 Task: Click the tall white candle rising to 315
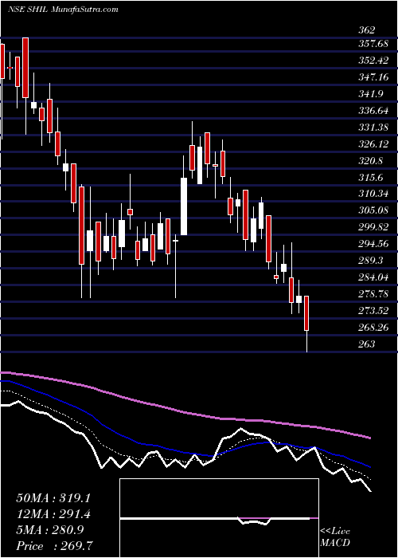(x=184, y=206)
